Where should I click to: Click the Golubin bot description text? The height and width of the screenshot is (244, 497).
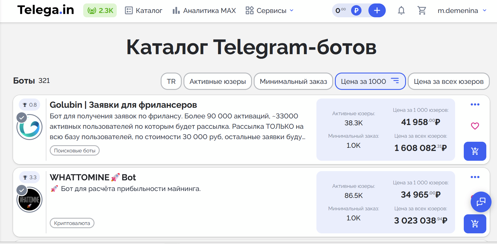177,126
